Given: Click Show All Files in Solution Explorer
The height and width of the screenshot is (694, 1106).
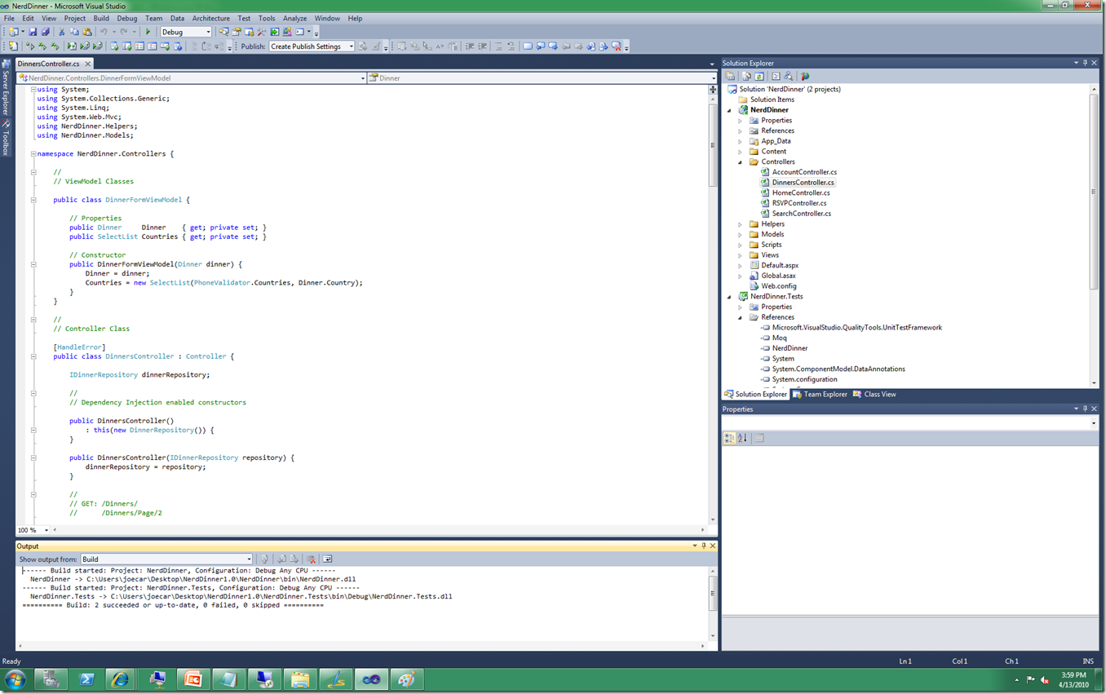Looking at the screenshot, I should coord(746,76).
